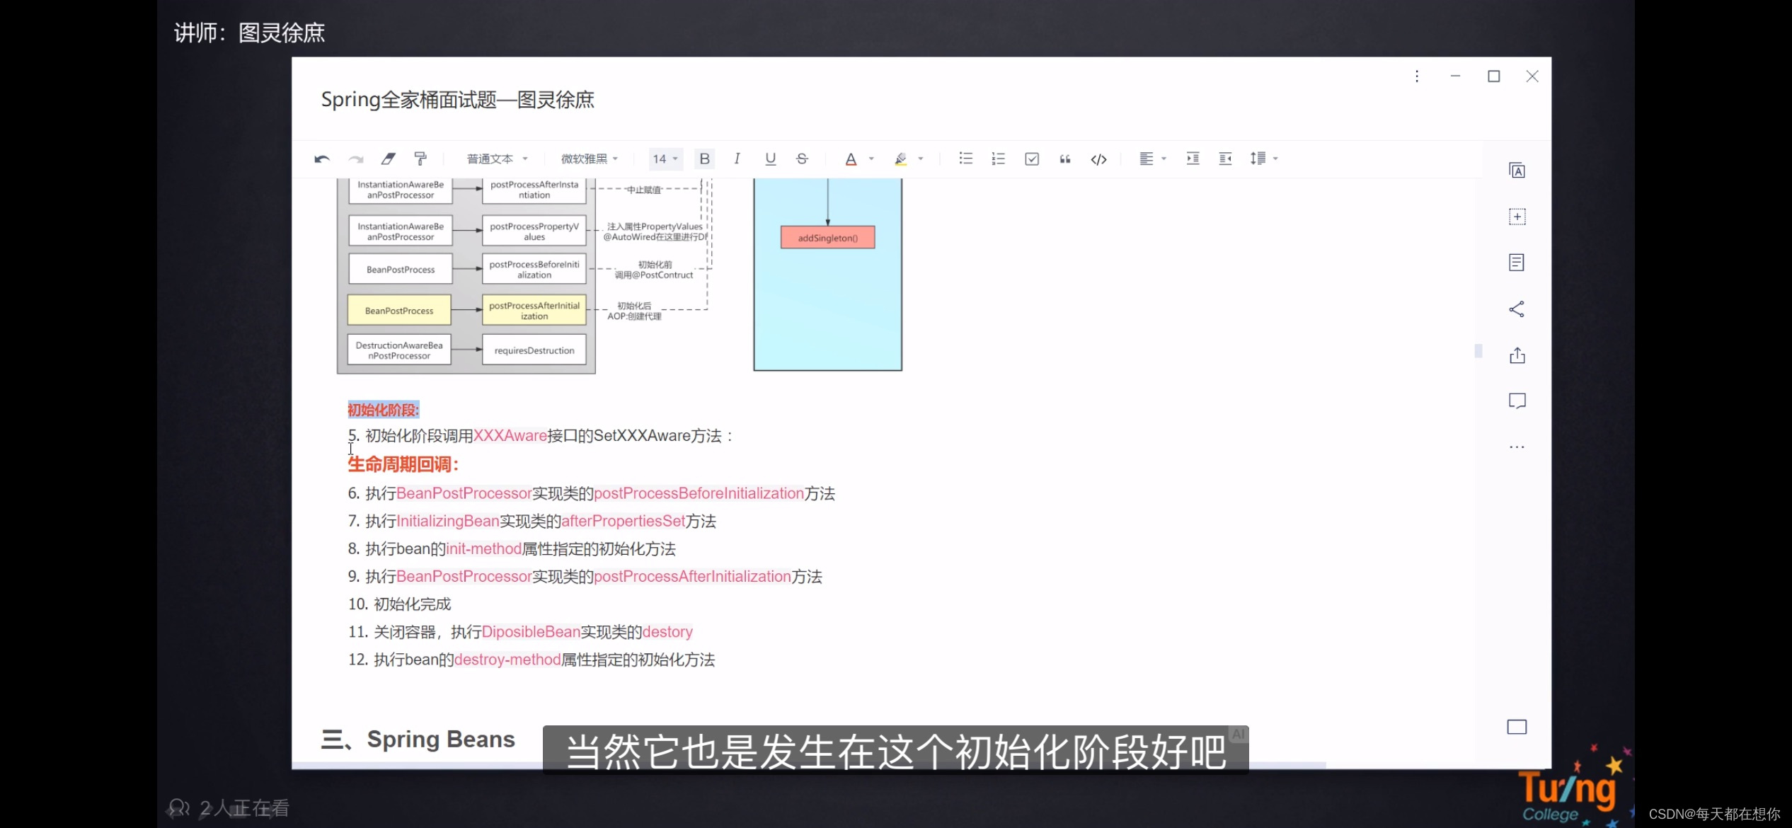Screen dimensions: 1792x828
Task: Open the sidebar three-dots more menu
Action: tap(1517, 447)
